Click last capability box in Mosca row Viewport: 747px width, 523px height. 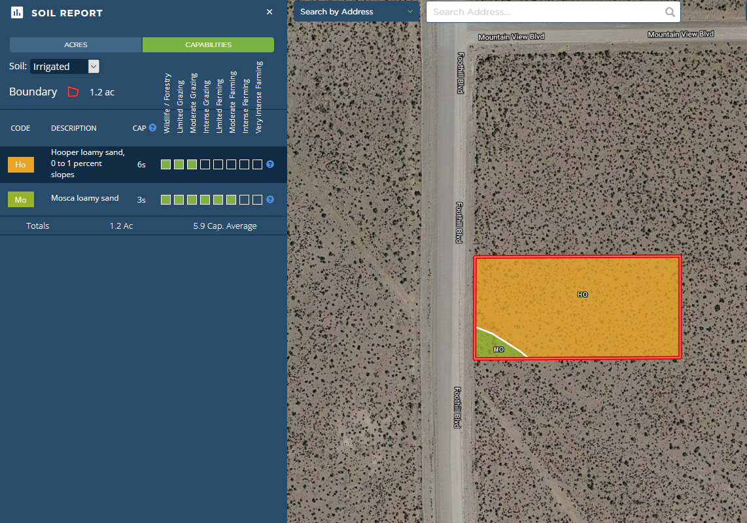point(257,199)
